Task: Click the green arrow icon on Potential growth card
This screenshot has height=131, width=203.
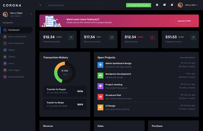Action: 71,37
